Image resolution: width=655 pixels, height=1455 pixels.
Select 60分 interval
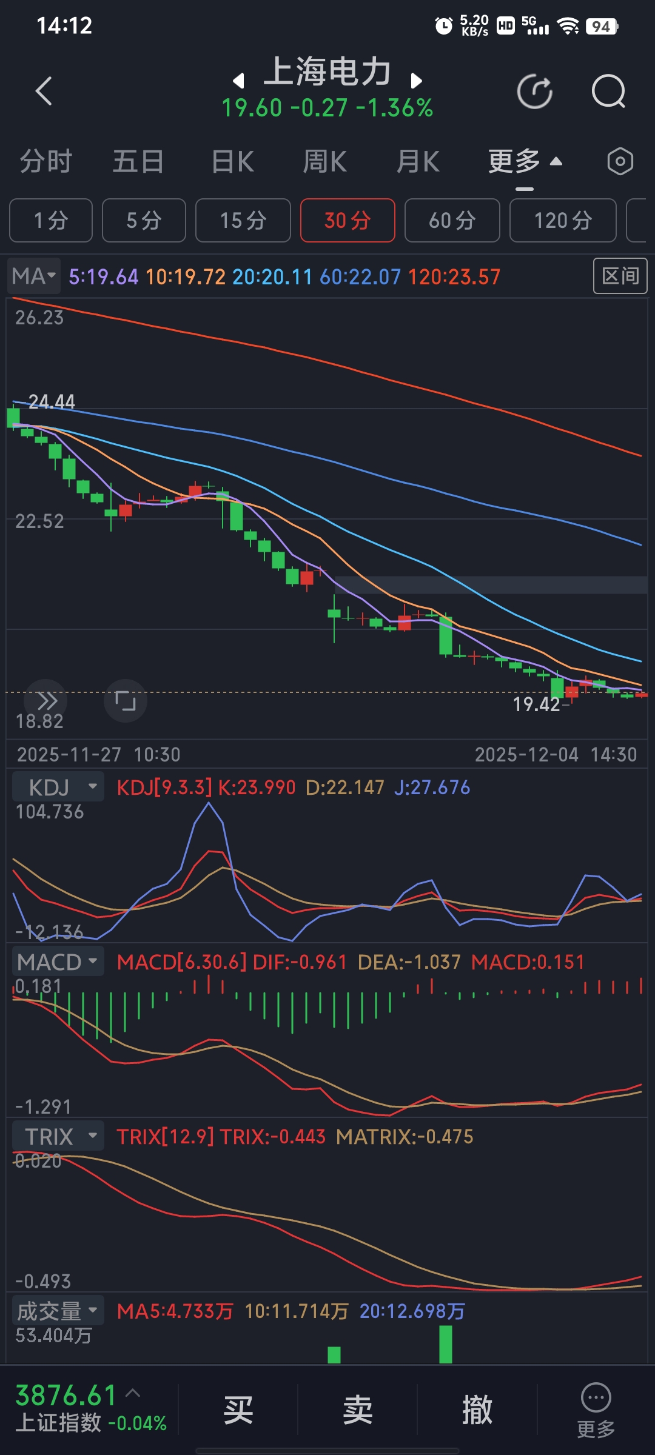(452, 220)
